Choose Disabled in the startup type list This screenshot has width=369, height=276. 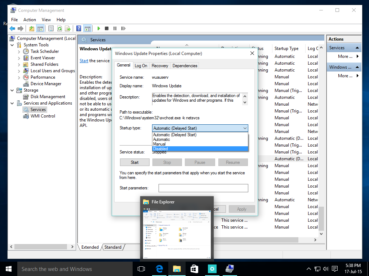pyautogui.click(x=200, y=149)
